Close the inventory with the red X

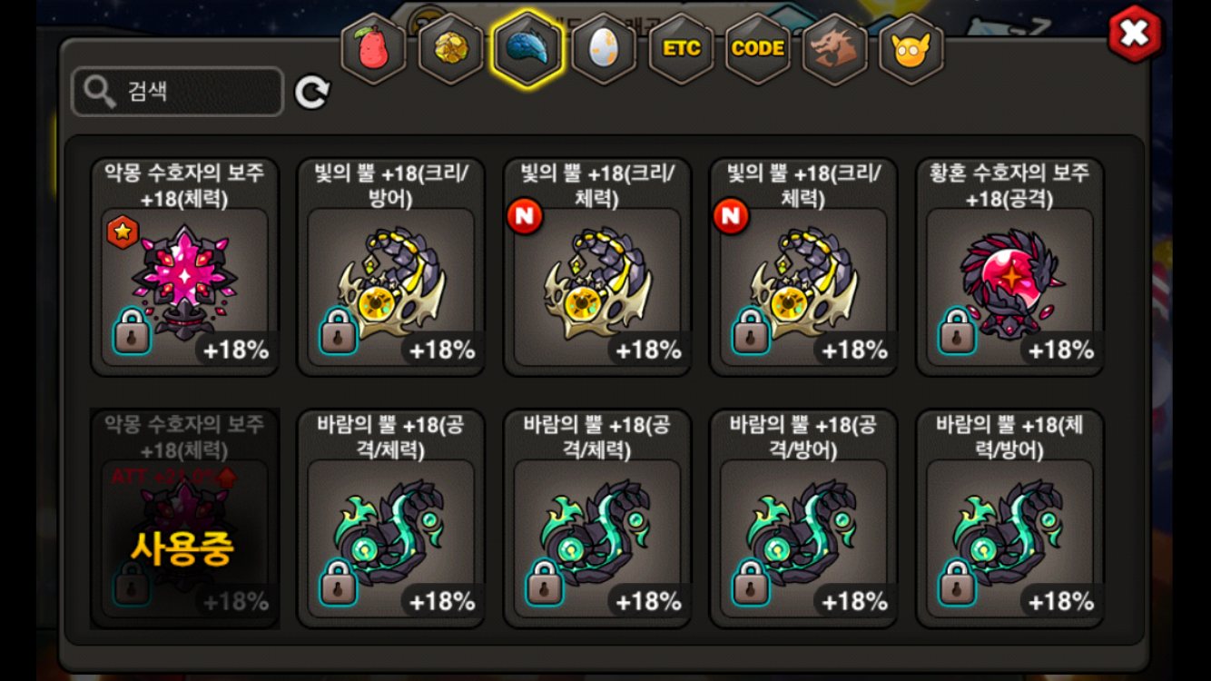tap(1135, 35)
